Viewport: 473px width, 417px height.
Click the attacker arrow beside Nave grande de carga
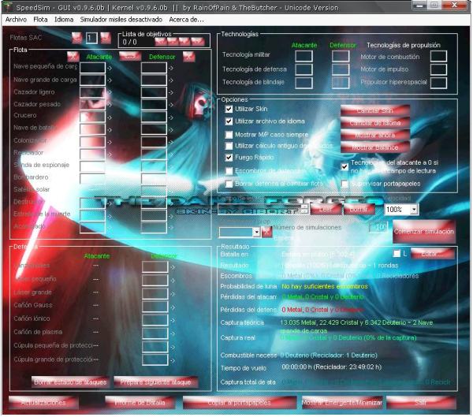110,80
